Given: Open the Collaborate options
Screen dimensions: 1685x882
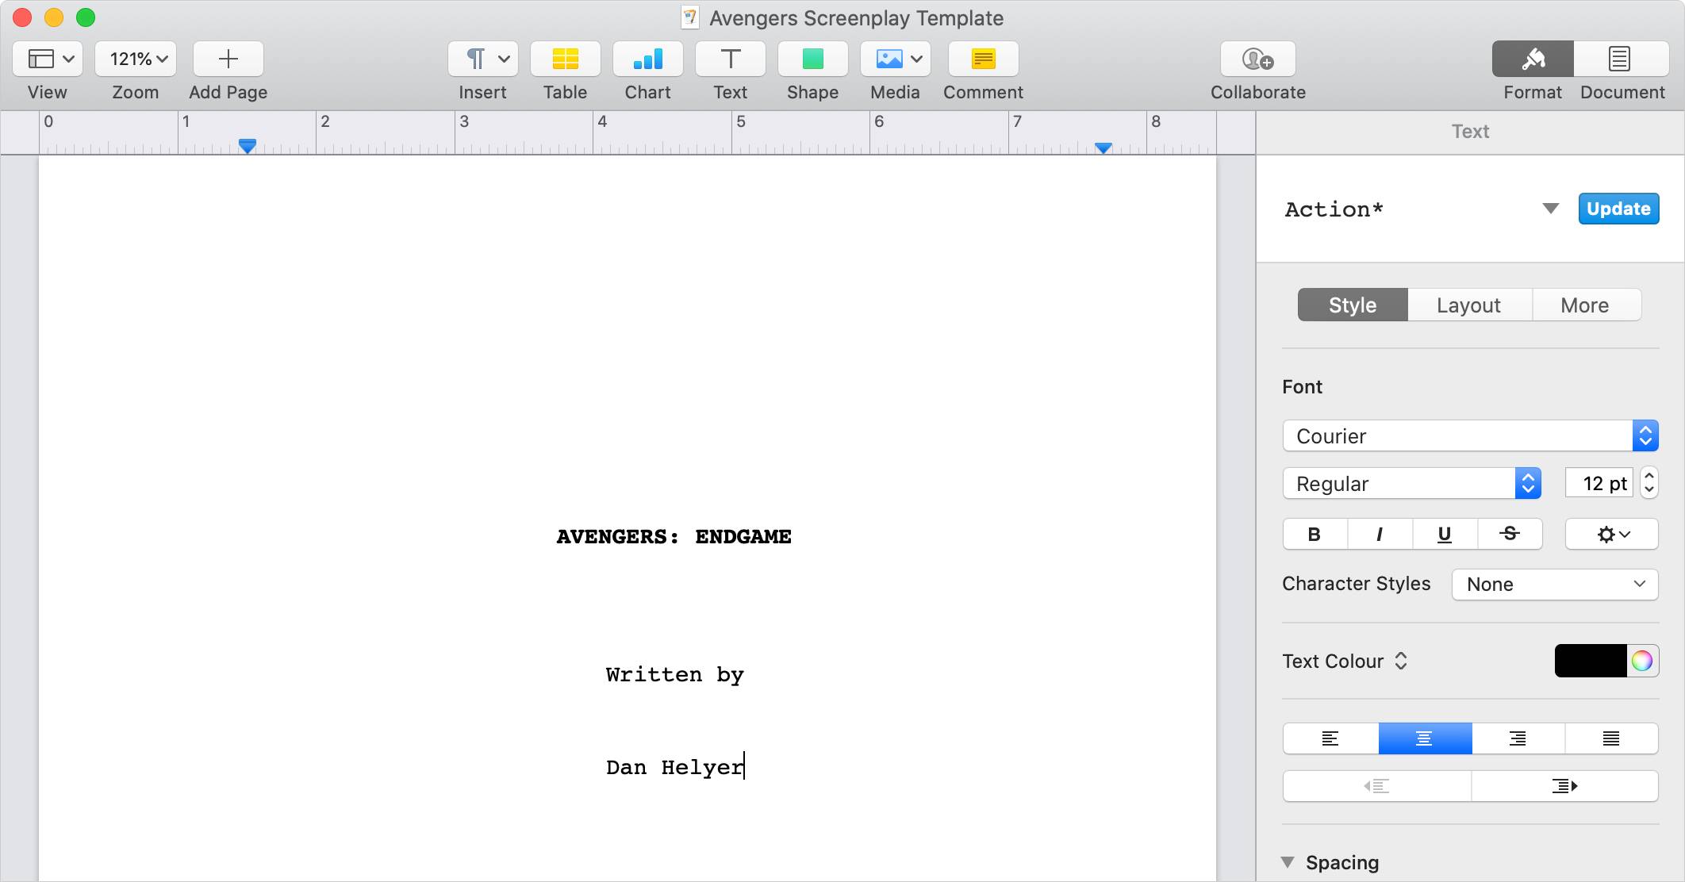Looking at the screenshot, I should (x=1257, y=59).
